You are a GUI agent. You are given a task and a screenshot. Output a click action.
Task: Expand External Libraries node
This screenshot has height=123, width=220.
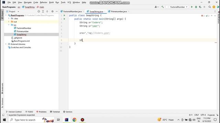pos(6,44)
